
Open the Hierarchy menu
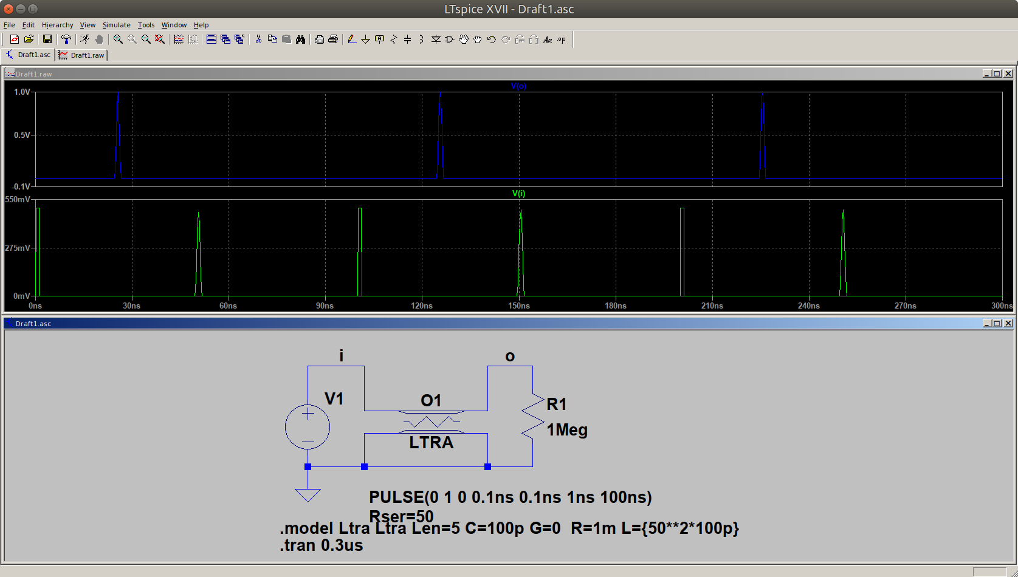pos(57,25)
